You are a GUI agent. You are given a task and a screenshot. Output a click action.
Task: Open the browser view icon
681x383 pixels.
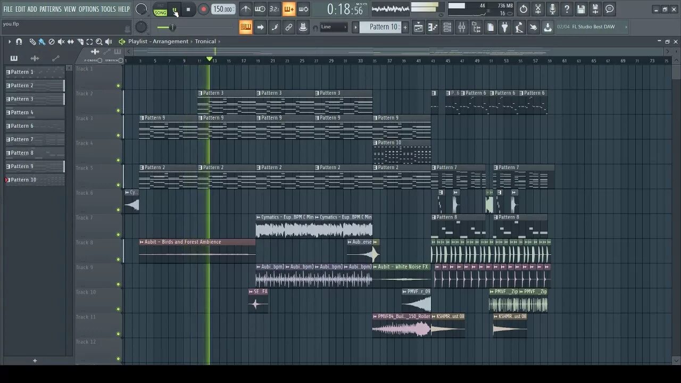pos(476,27)
